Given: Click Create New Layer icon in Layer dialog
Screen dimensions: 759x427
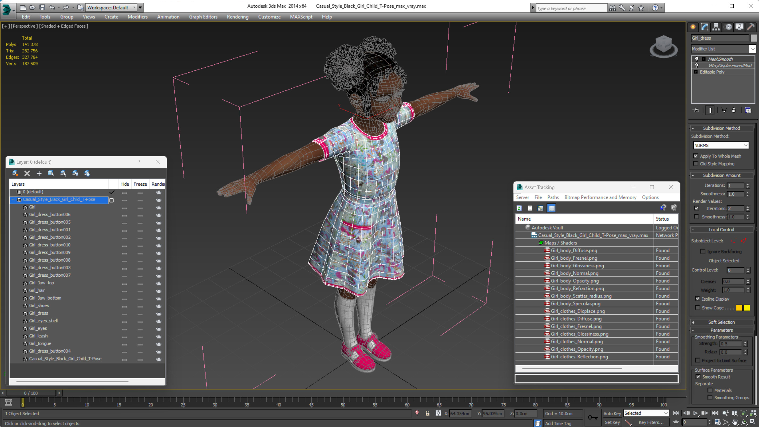Looking at the screenshot, I should 15,173.
